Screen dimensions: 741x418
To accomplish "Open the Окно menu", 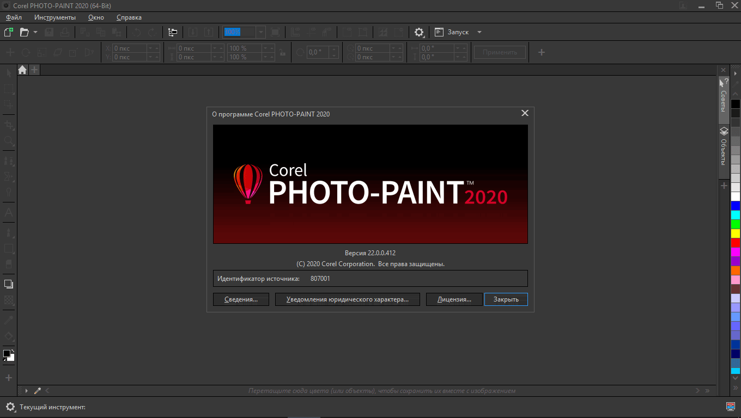I will click(96, 17).
